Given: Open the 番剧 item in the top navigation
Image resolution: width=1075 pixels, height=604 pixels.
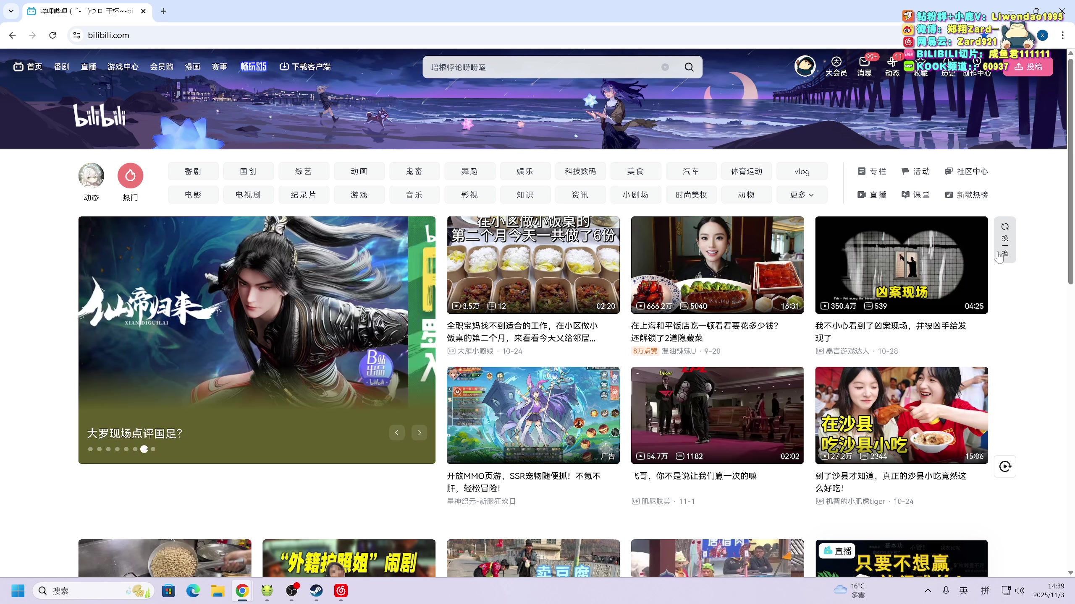Looking at the screenshot, I should pos(61,67).
